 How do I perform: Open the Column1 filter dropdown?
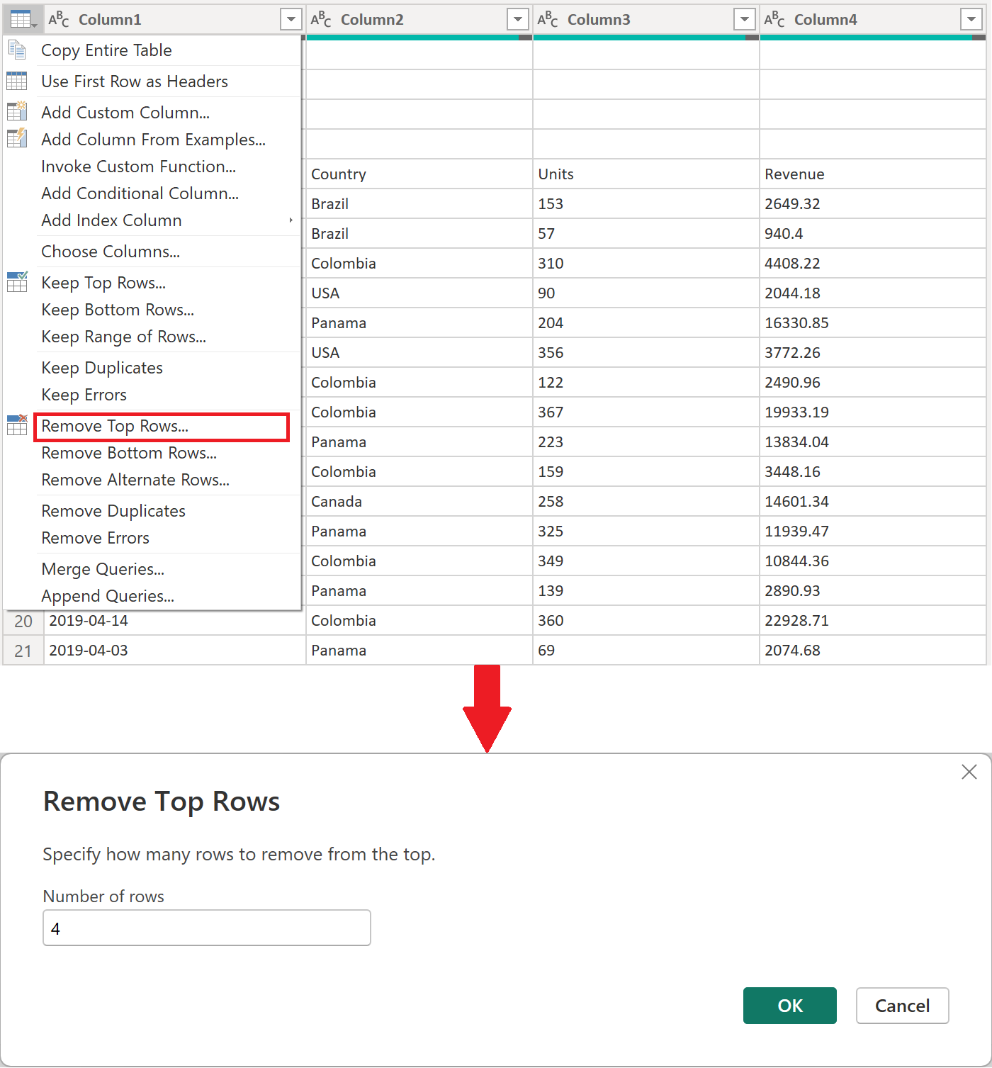(x=291, y=19)
